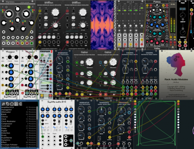This screenshot has height=149, width=194.
Task: Click the plug icon in Module Browser
Action: tap(3, 104)
